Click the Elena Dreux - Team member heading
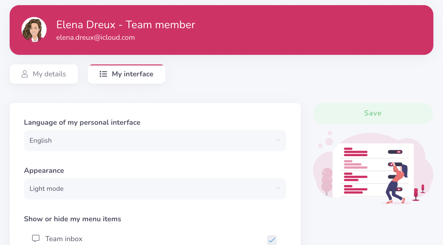 (126, 25)
